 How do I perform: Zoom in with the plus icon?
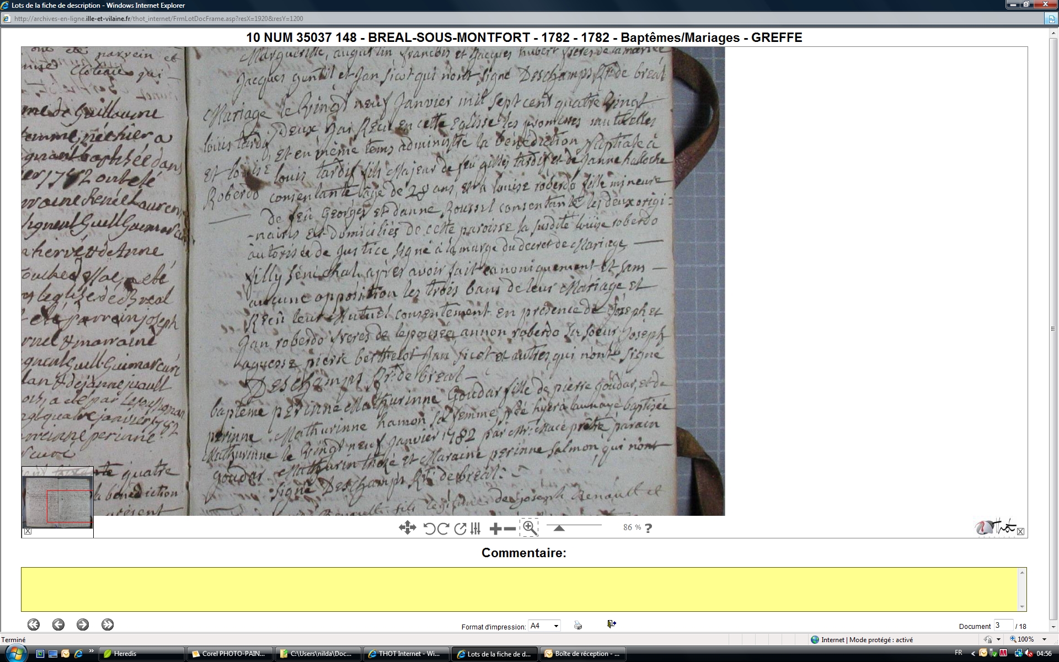pos(495,529)
